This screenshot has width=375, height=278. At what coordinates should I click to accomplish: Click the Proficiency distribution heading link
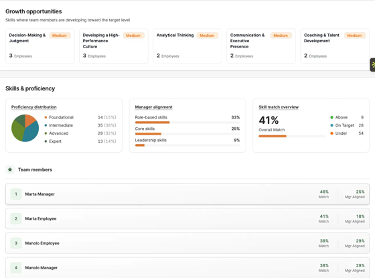click(34, 107)
